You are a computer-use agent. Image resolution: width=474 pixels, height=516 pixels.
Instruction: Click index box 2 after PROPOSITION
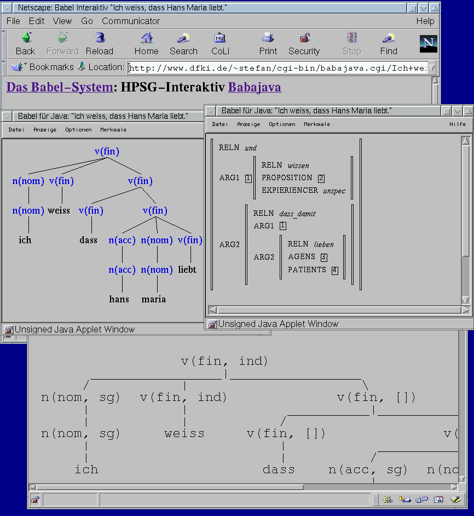click(321, 179)
